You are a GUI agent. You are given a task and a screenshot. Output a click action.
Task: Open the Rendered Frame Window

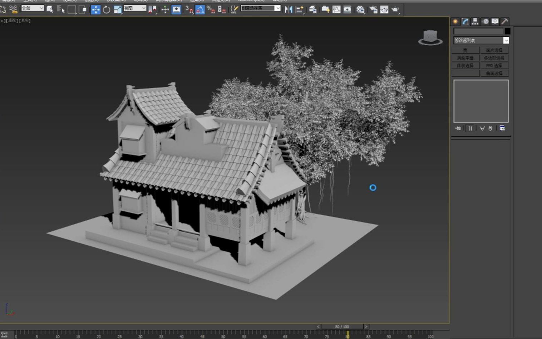[384, 10]
